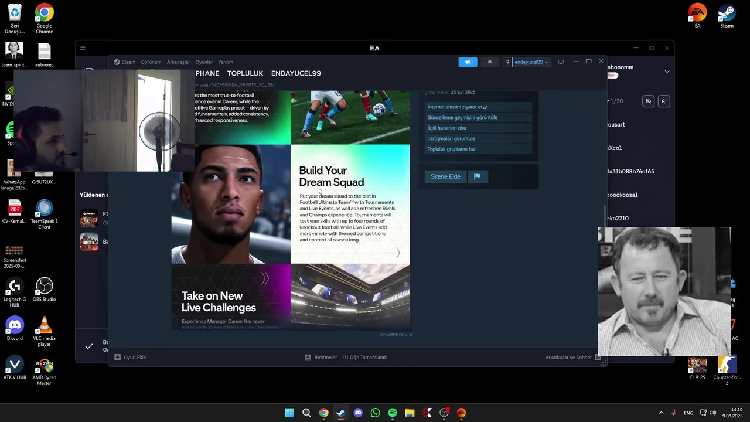Click the Steam help question mark
The image size is (750, 422).
pos(507,62)
